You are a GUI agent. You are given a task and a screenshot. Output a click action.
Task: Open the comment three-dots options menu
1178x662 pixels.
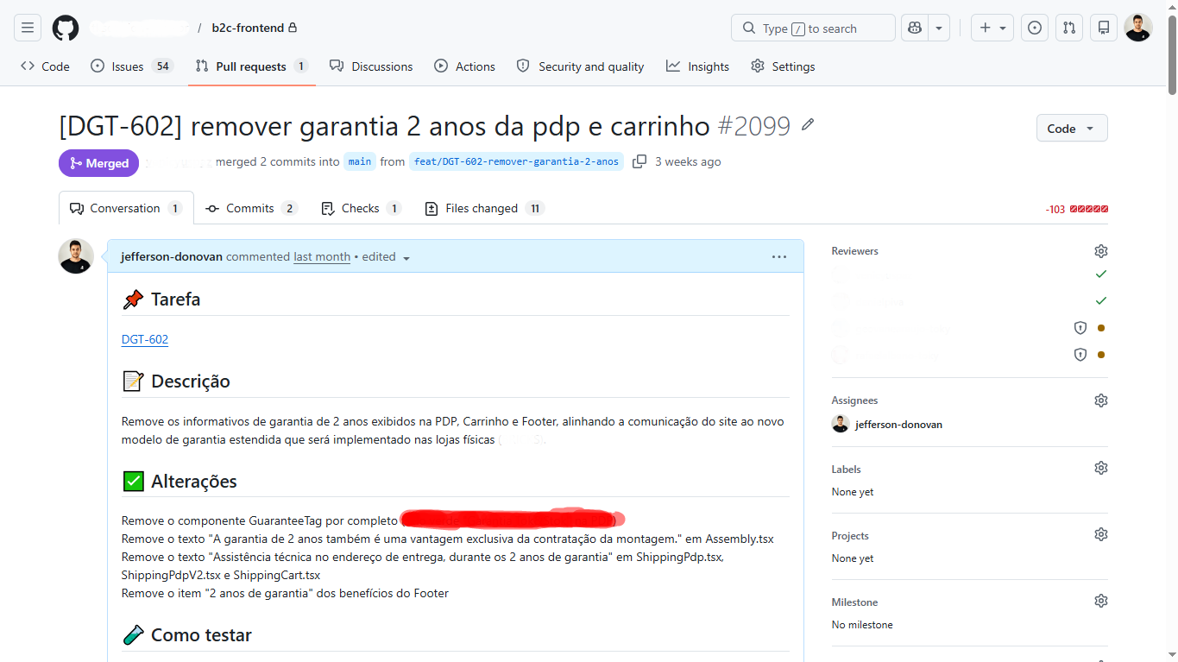779,256
